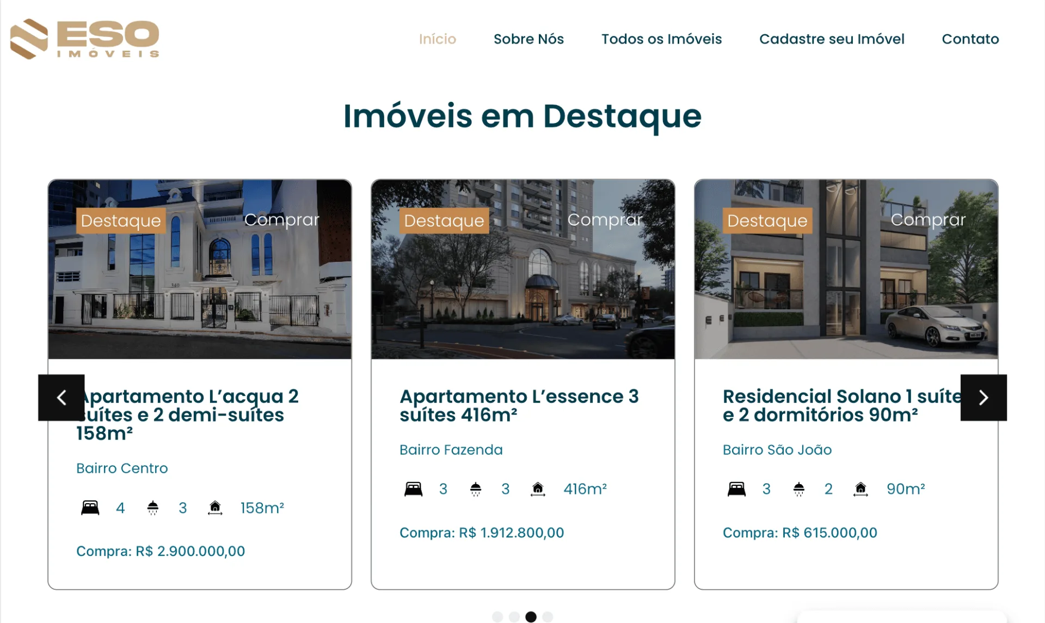This screenshot has width=1045, height=623.
Task: Click shower icon on L'acqua card
Action: (x=153, y=508)
